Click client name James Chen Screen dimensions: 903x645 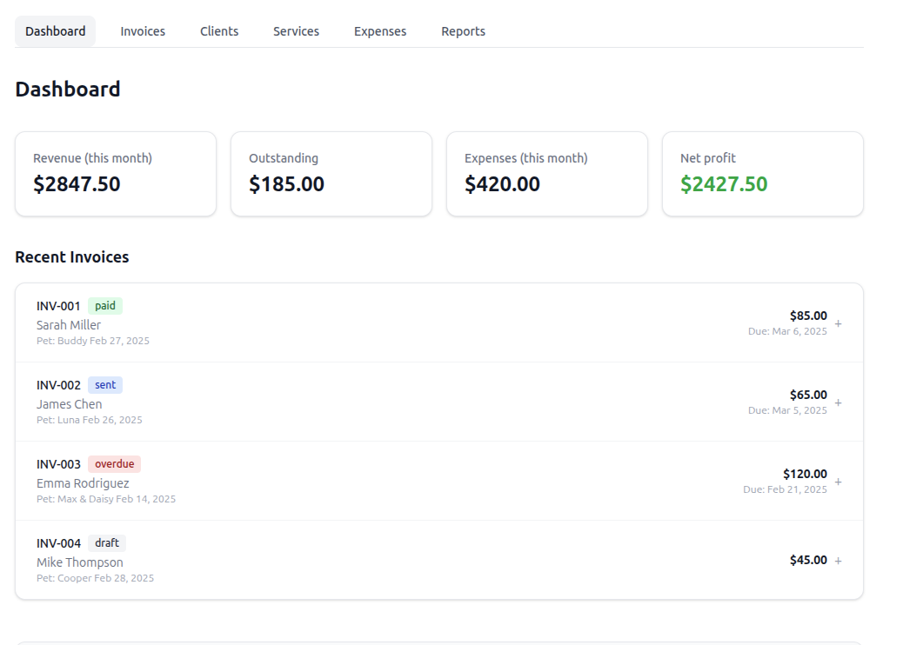coord(69,404)
